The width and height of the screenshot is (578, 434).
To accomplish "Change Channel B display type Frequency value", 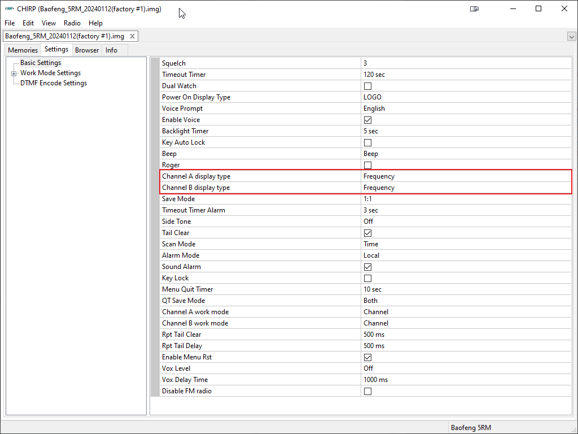I will (x=466, y=188).
